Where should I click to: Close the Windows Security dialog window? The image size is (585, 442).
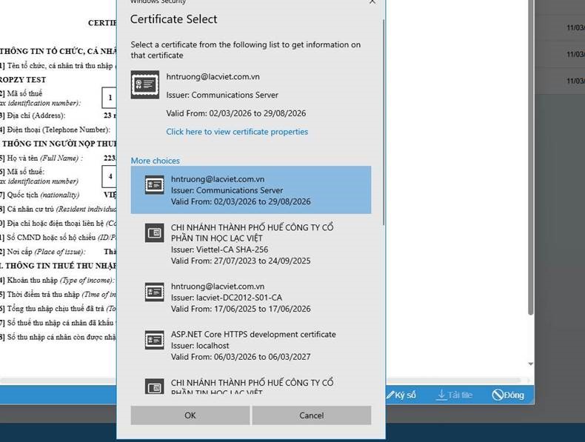[372, 2]
